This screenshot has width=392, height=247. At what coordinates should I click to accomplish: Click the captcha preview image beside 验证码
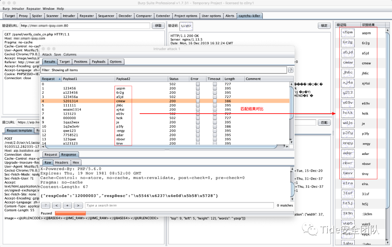[186, 26]
